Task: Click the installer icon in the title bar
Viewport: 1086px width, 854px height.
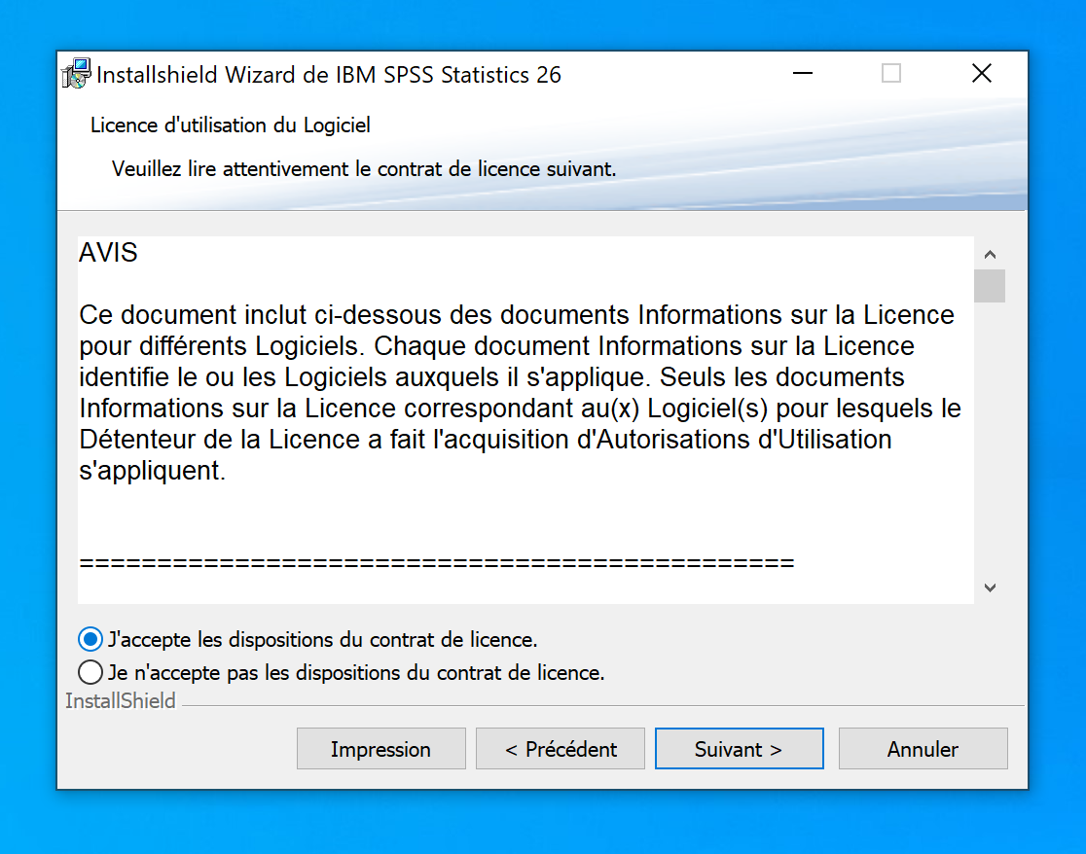Action: click(76, 74)
